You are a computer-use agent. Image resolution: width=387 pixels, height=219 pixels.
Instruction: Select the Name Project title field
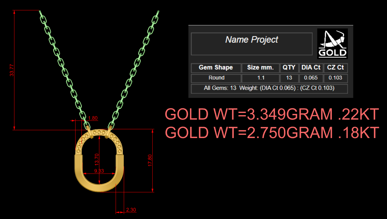pos(252,44)
